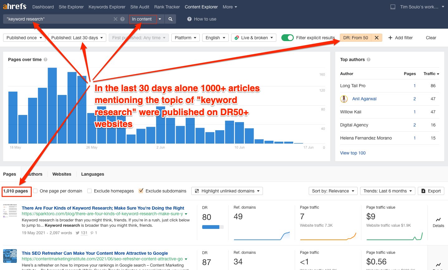Switch to the Websites tab
The image size is (448, 270).
click(62, 174)
